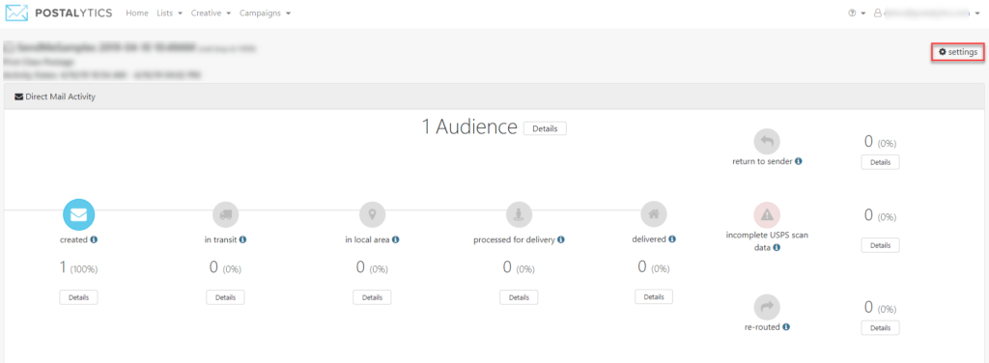Click the in local area pin icon
Screen dimensions: 989x363
click(x=372, y=214)
